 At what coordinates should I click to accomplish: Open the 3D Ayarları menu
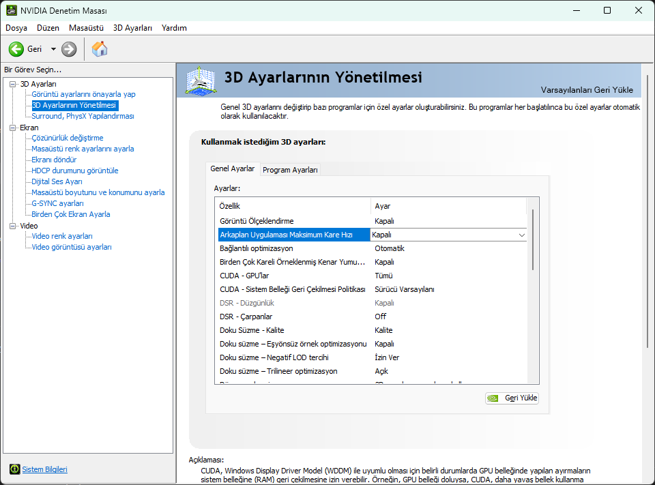(x=132, y=28)
